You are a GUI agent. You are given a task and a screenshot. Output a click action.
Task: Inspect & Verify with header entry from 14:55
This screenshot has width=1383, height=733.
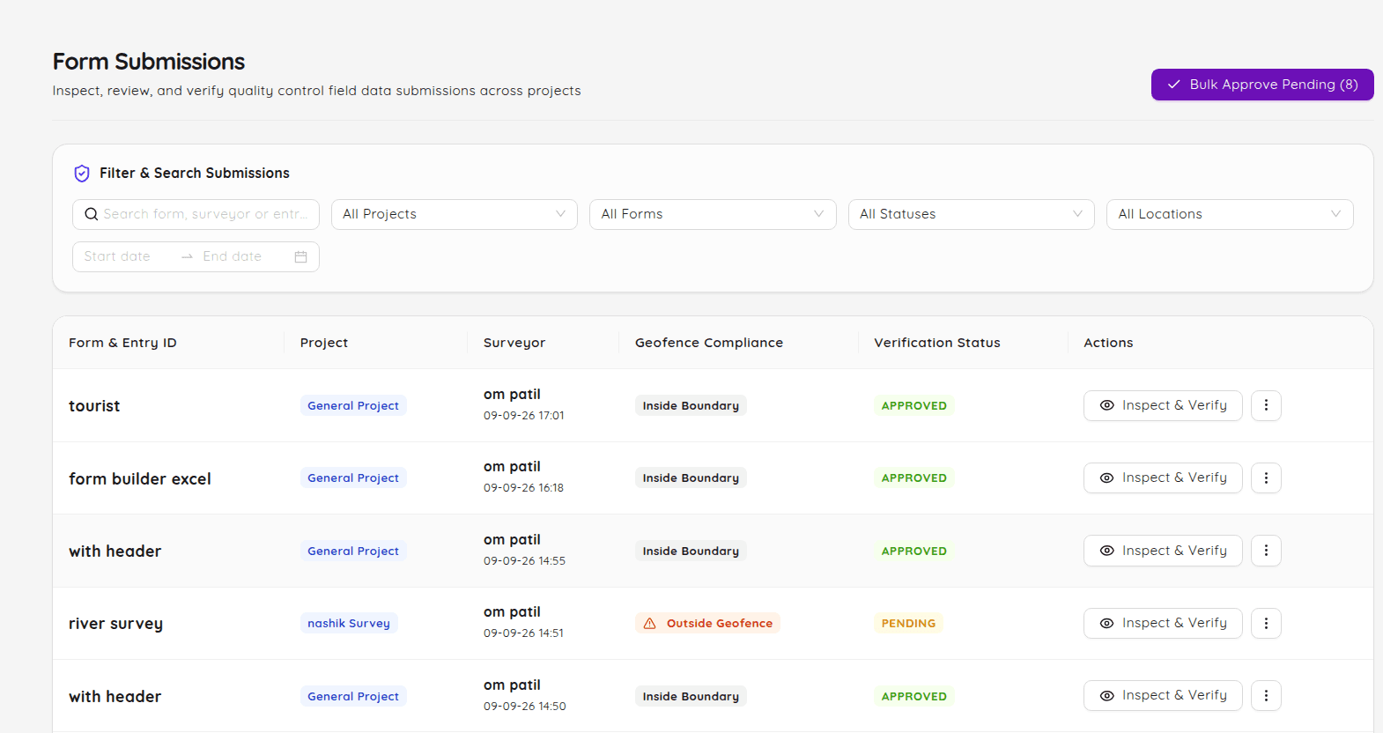tap(1163, 551)
